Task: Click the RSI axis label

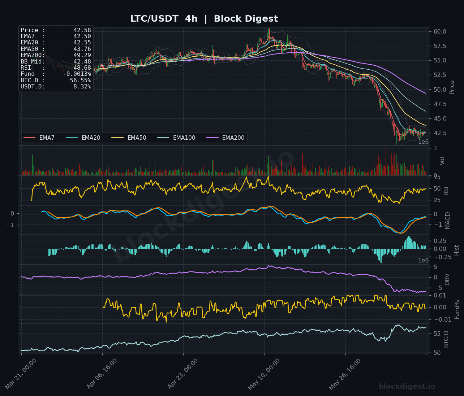Action: pyautogui.click(x=446, y=191)
